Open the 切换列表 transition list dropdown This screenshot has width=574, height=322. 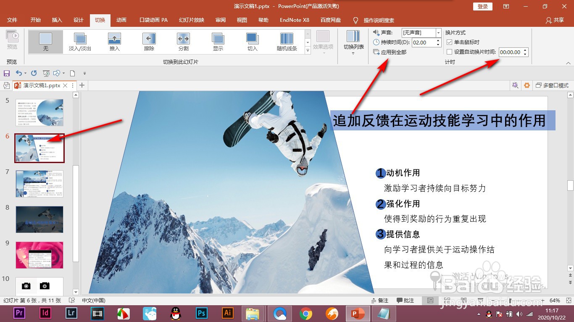[354, 43]
